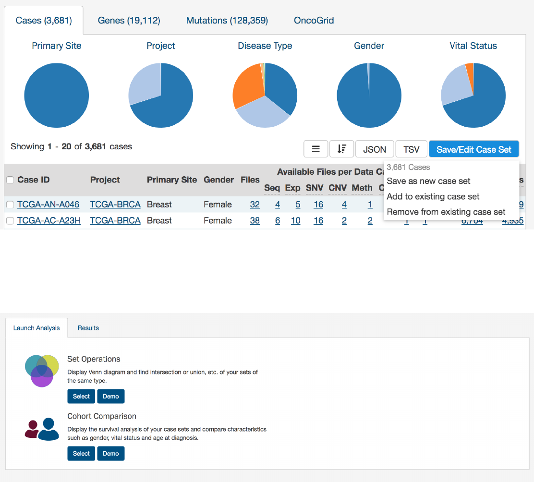Click the Cohort Comparison people icon

point(42,429)
